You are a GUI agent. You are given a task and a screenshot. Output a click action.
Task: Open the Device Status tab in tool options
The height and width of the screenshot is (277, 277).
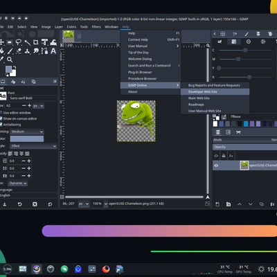[13, 82]
